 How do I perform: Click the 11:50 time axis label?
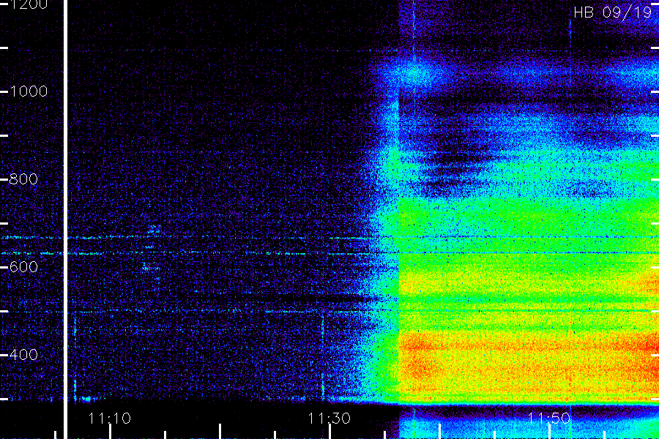(549, 419)
